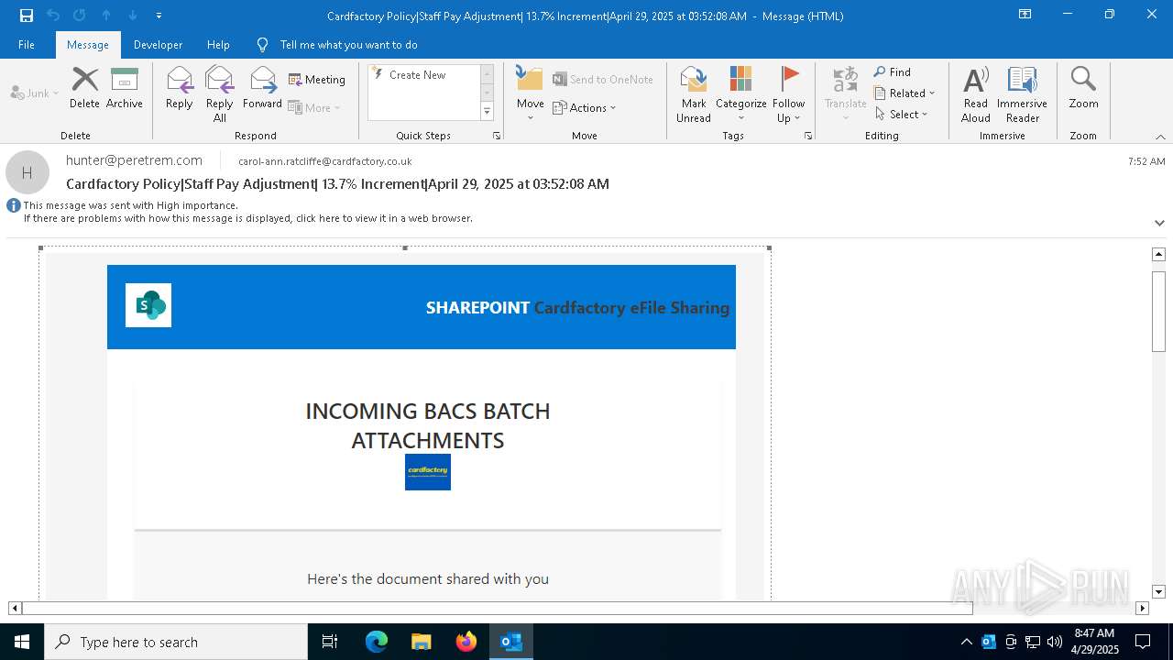This screenshot has height=660, width=1173.
Task: Click the taskbar search box
Action: click(176, 642)
